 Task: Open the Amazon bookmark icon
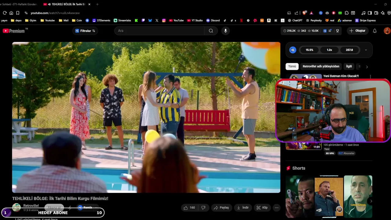269,20
